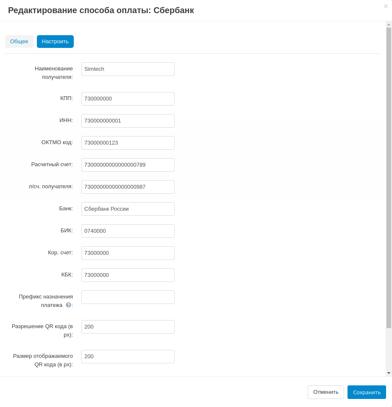The width and height of the screenshot is (392, 407).
Task: Click the Банк field with Сбербанк России
Action: 128,209
